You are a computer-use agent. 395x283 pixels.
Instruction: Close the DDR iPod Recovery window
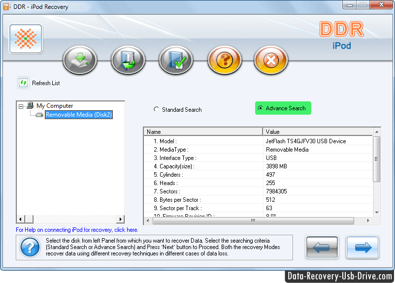381,5
